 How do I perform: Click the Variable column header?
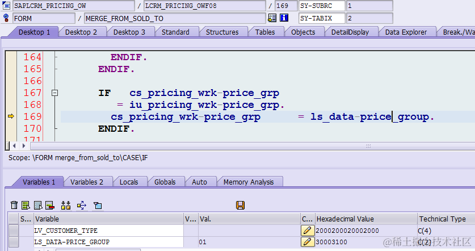108,219
